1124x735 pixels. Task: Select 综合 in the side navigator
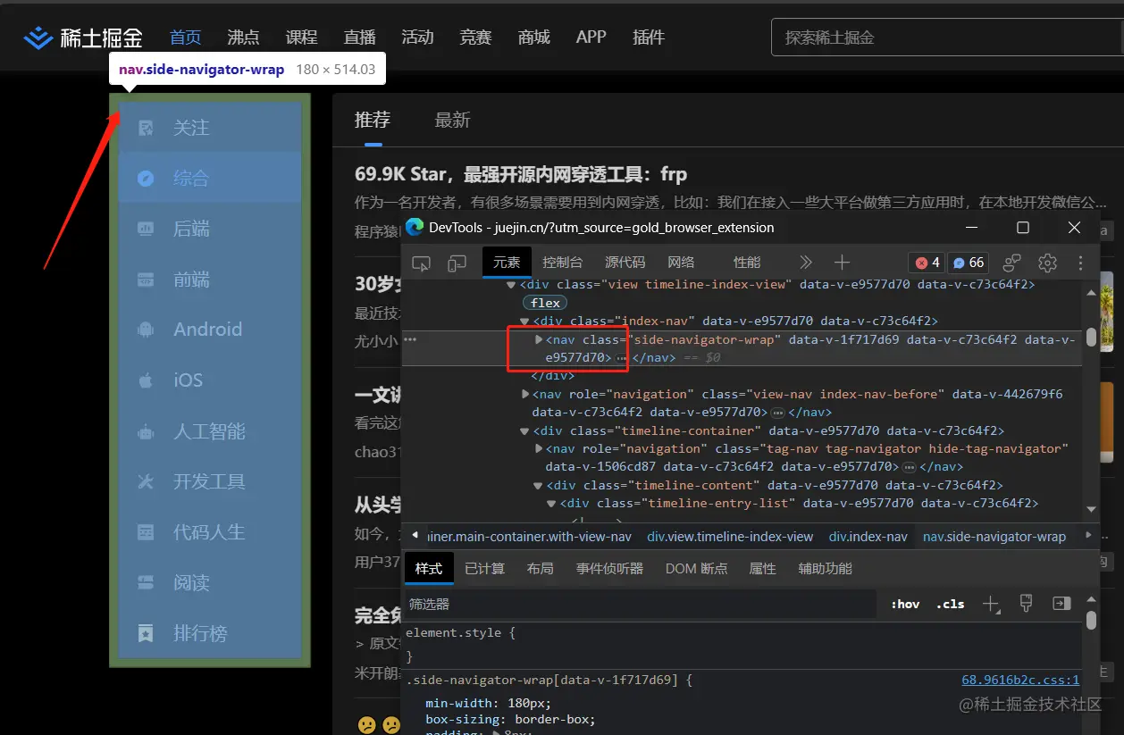(x=210, y=178)
